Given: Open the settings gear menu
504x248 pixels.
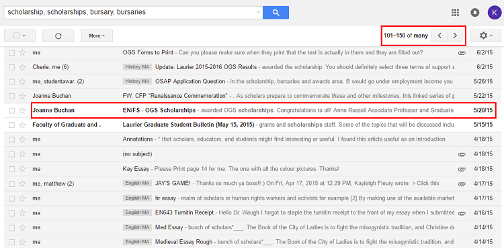Looking at the screenshot, I should [x=485, y=36].
